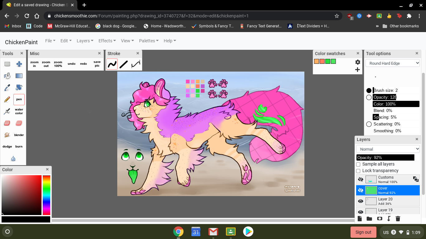Open the View menu
Viewport: 426px width, 239px height.
click(x=127, y=41)
